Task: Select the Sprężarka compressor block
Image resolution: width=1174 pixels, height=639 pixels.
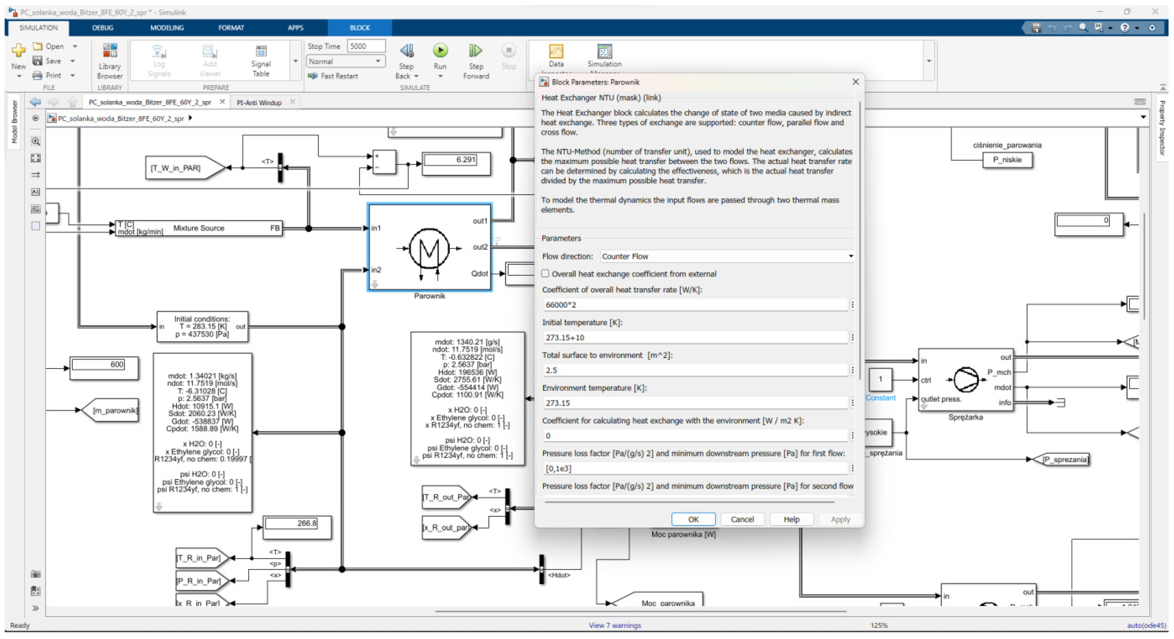Action: click(x=965, y=380)
